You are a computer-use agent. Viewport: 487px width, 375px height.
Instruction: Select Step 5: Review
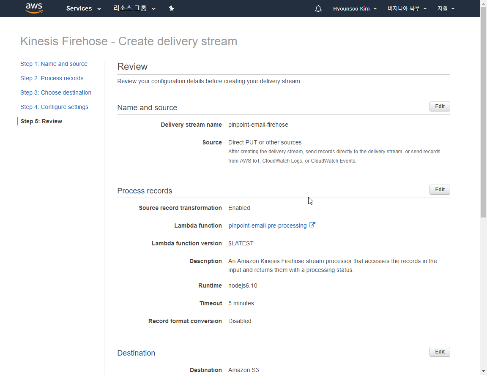(41, 121)
